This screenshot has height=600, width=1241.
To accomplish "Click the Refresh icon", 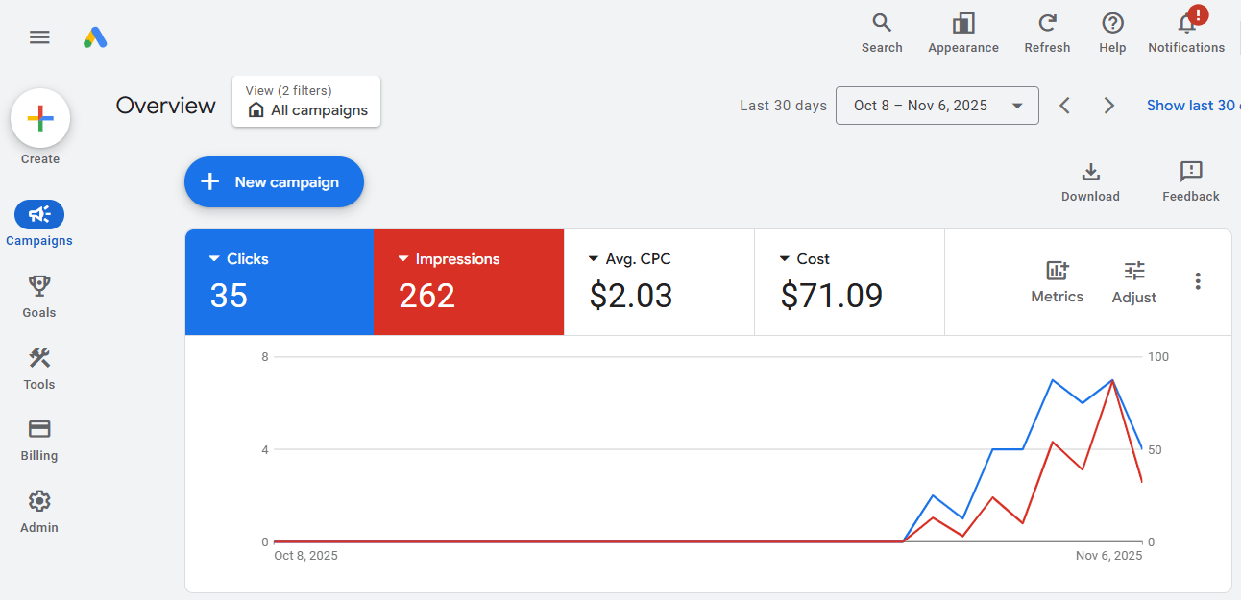I will [x=1047, y=24].
